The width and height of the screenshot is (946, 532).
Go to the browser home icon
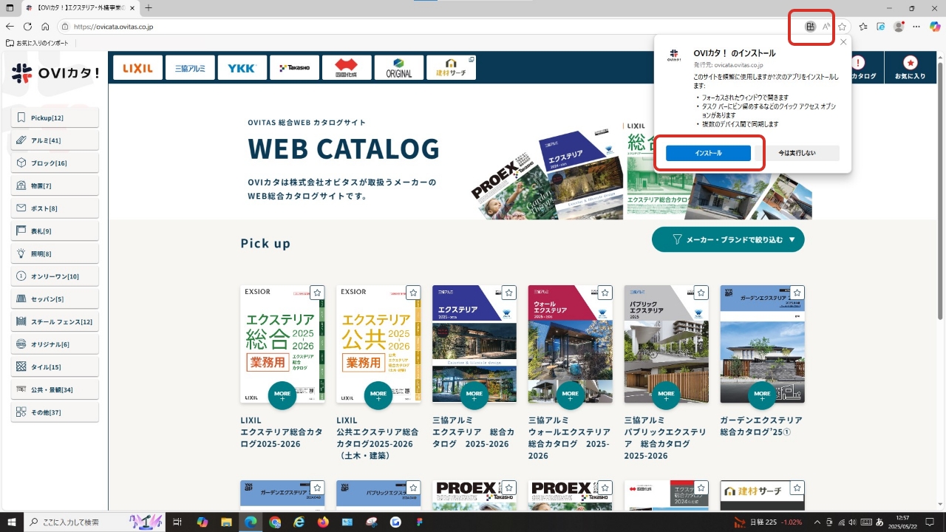coord(45,27)
